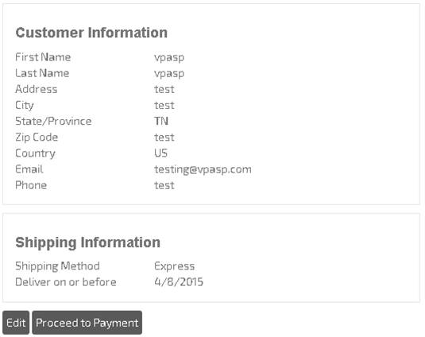
Task: Click the Zip Code label
Action: tap(37, 138)
